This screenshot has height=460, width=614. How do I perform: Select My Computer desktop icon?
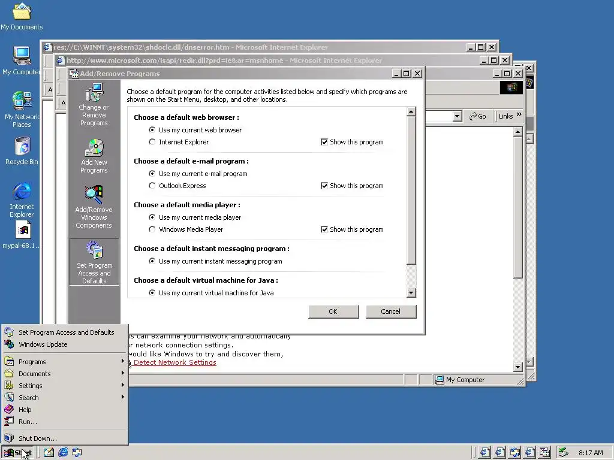22,60
